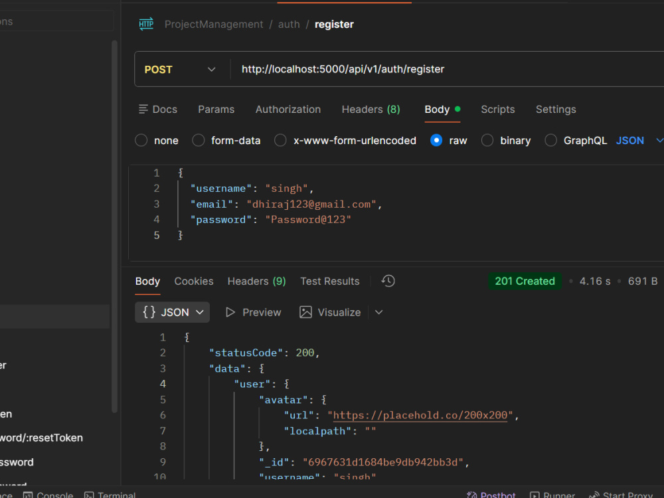Click the sidebar search field
664x498 pixels.
click(x=56, y=21)
